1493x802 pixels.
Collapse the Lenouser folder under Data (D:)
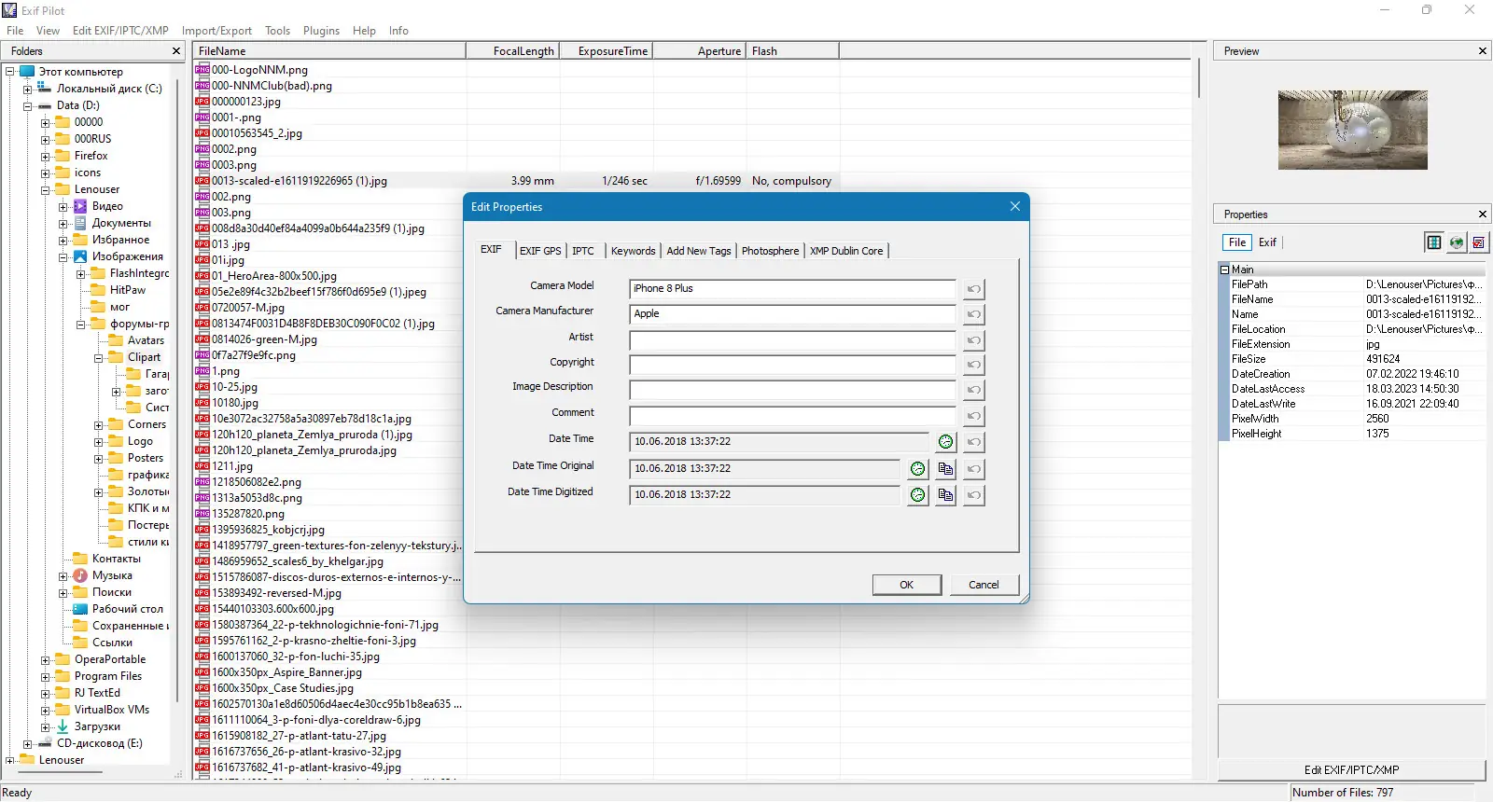click(x=45, y=190)
